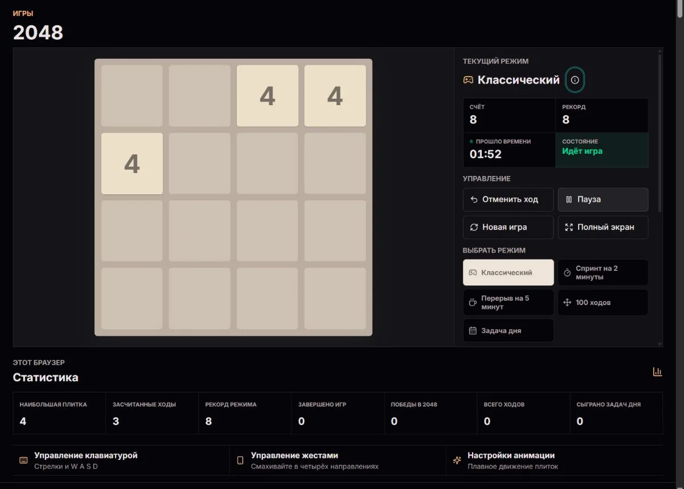This screenshot has width=684, height=489.
Task: Click the 2048 page title
Action: [x=38, y=32]
